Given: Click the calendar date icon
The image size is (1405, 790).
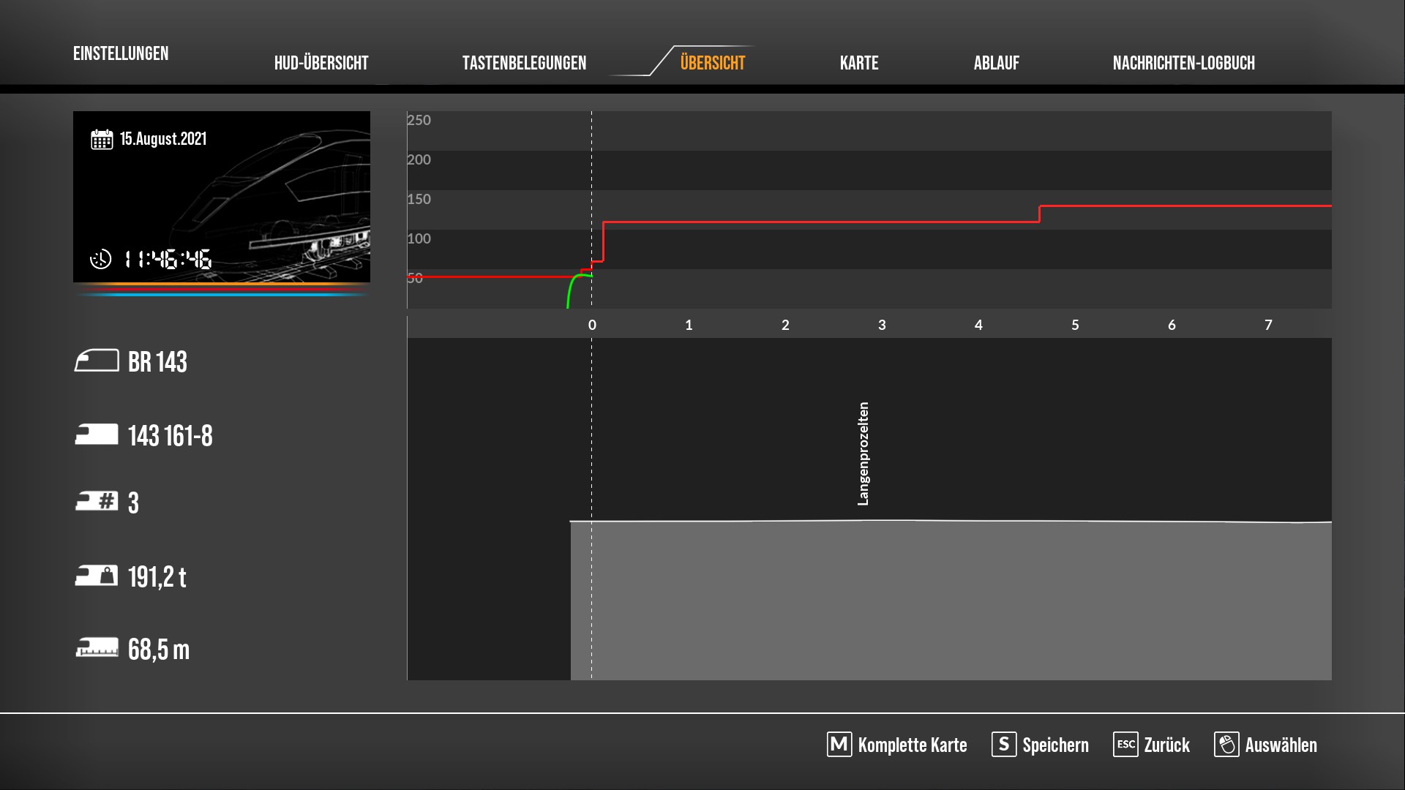Looking at the screenshot, I should tap(102, 139).
